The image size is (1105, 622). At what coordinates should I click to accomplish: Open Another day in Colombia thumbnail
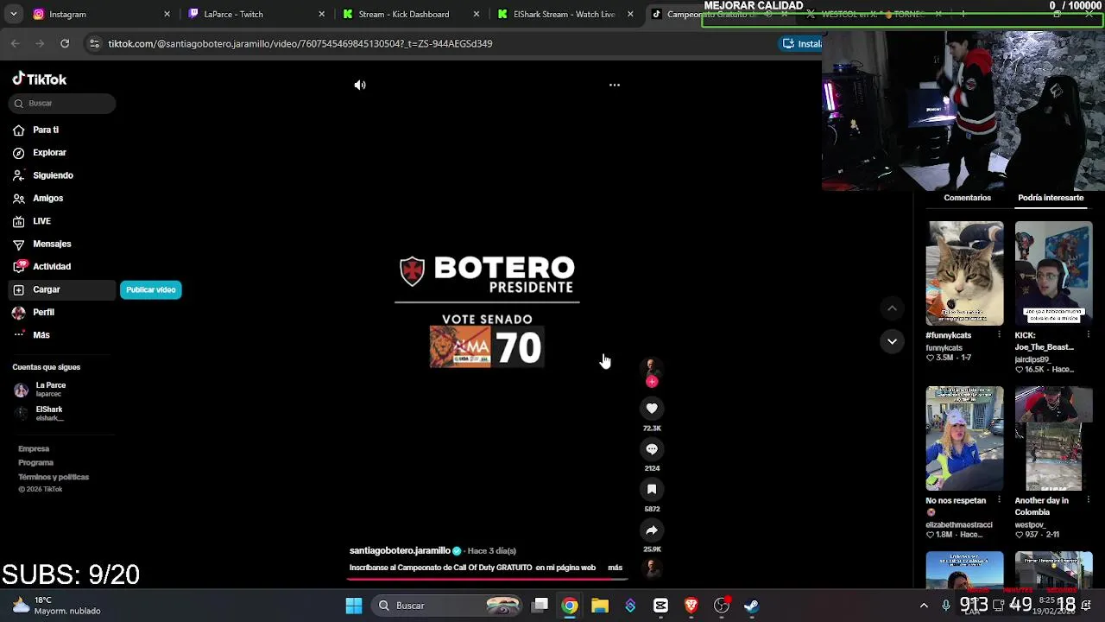click(x=1053, y=438)
